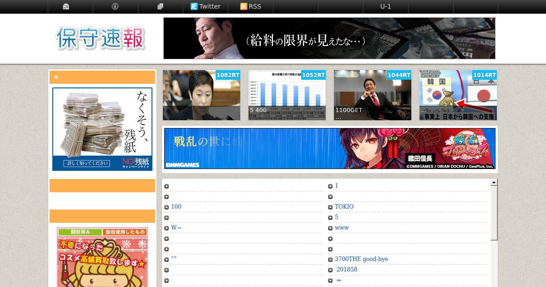
Task: Open the 1044RT article thumbnail
Action: (x=373, y=95)
